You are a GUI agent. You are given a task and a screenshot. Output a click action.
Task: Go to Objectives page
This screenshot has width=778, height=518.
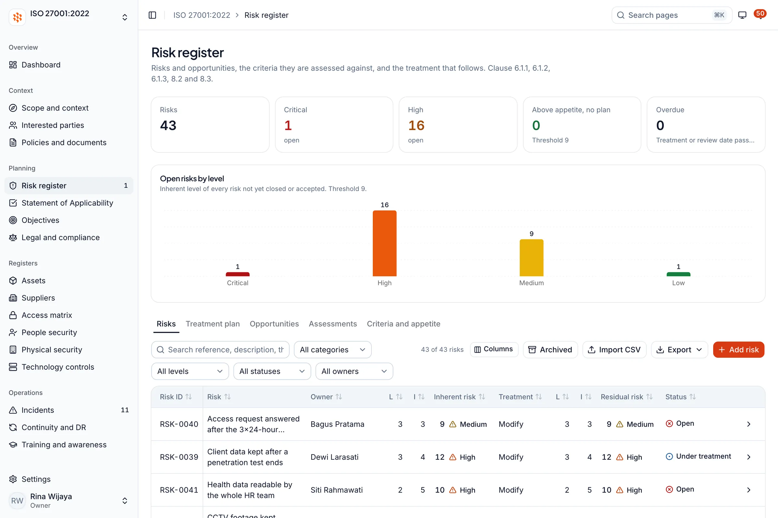pyautogui.click(x=69, y=220)
